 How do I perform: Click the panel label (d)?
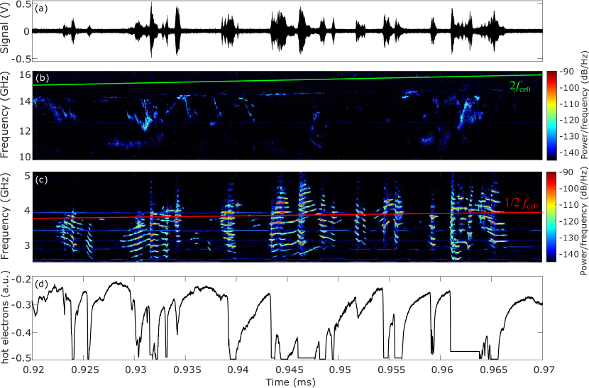point(41,284)
